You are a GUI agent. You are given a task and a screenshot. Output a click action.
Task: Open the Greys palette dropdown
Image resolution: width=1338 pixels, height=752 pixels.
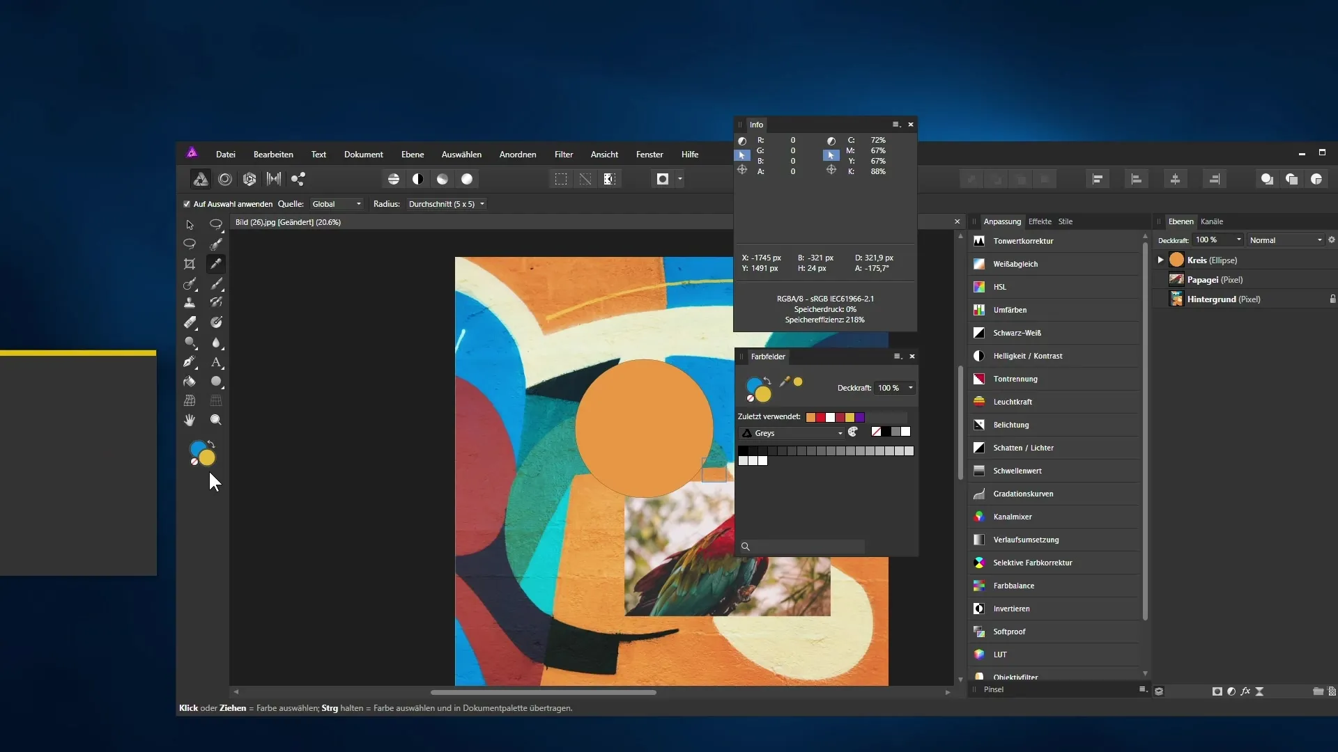792,433
